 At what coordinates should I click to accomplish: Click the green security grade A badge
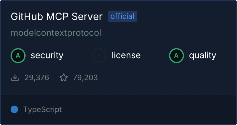click(x=18, y=56)
